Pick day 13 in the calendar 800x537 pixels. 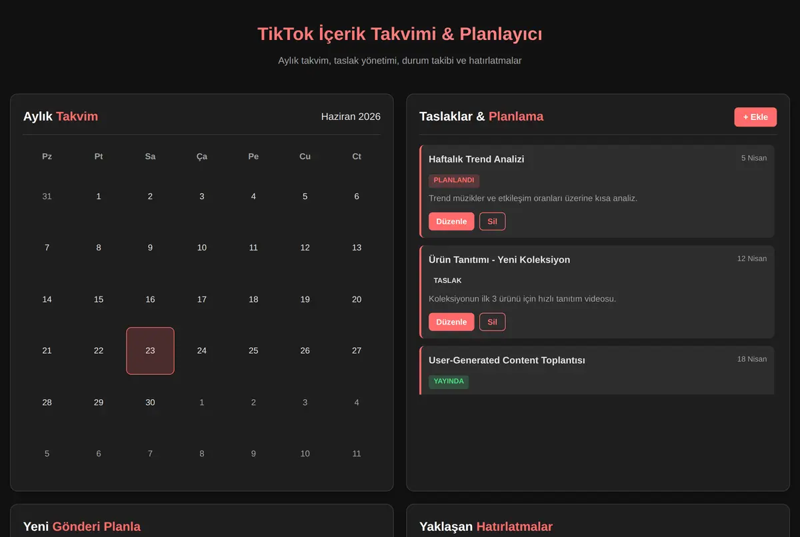[357, 247]
